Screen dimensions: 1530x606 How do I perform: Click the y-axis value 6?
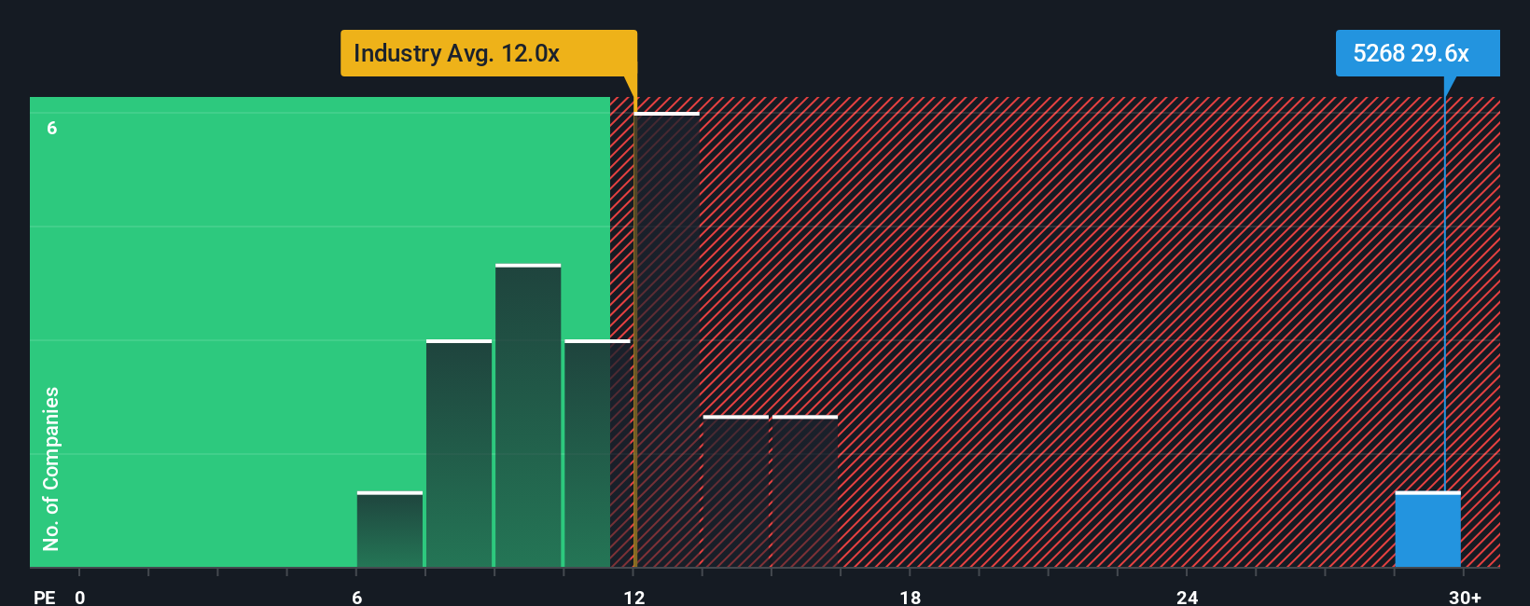(x=52, y=128)
